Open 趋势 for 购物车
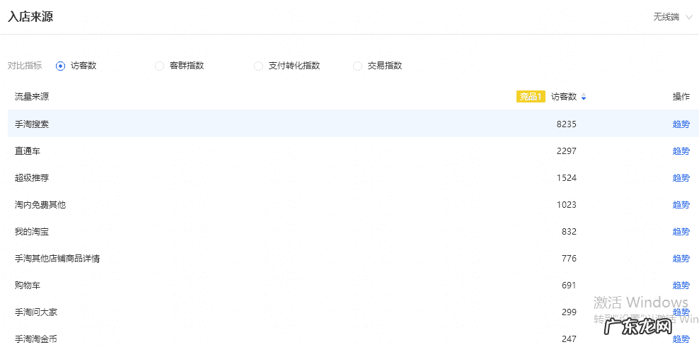Screen dimensions: 699x347 (681, 285)
